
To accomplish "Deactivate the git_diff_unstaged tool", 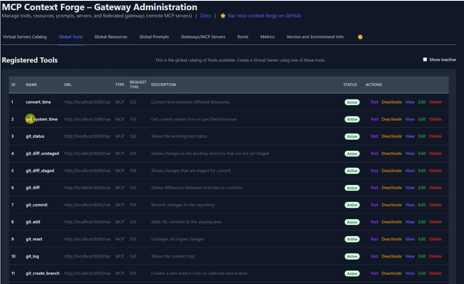I will [x=391, y=153].
